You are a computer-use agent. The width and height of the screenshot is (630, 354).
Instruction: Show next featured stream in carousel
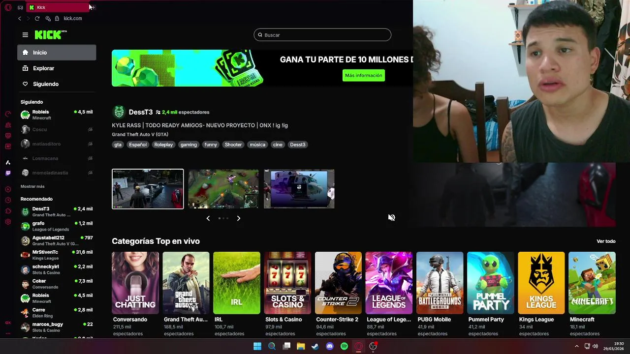(239, 218)
